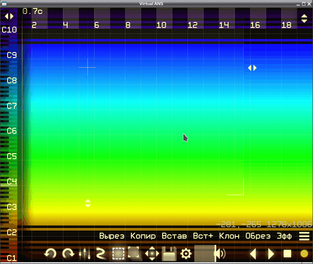Click the C4 piano key label
The image size is (313, 264).
click(x=11, y=181)
